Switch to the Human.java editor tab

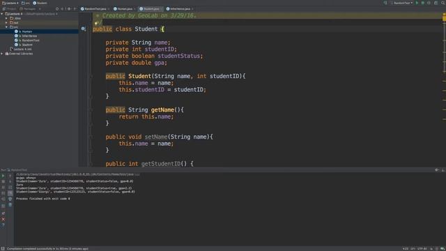(124, 9)
